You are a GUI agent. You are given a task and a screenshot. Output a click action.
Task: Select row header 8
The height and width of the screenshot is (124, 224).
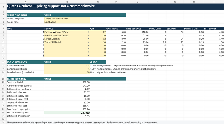pos(3,32)
